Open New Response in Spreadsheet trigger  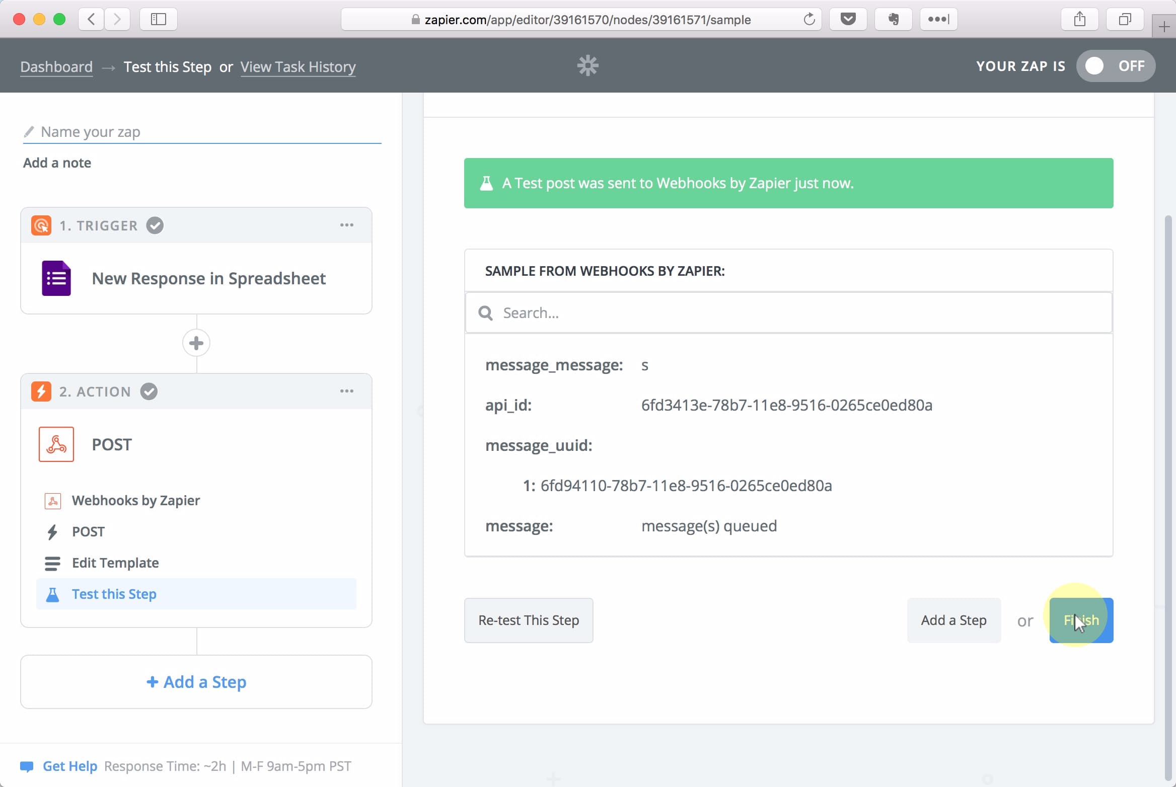(196, 278)
